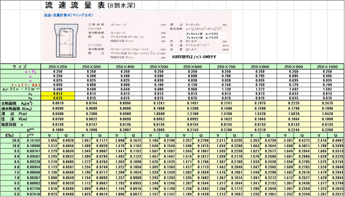Click the 通水断面積 A row label

point(20,108)
